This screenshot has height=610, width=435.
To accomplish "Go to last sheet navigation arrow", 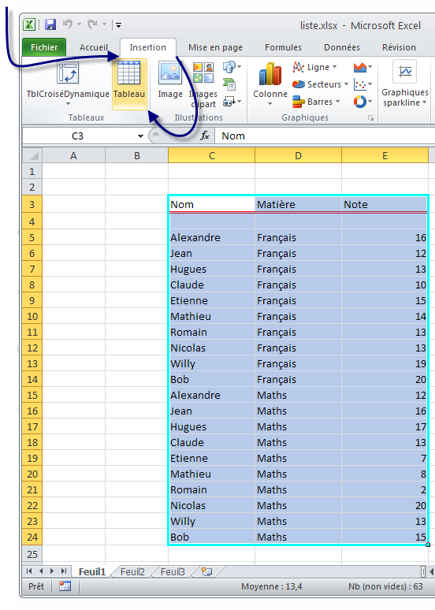I will click(x=63, y=571).
